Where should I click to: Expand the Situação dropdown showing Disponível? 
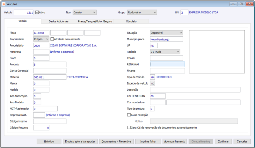pos(166,33)
